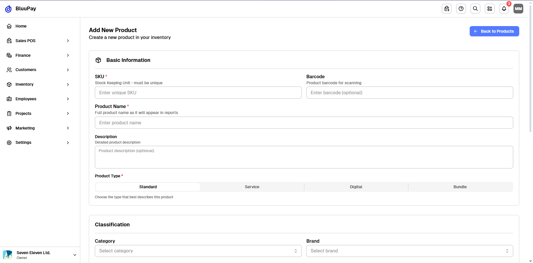This screenshot has height=263, width=533.
Task: Click the Back to Products button
Action: coord(494,31)
